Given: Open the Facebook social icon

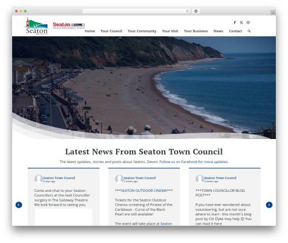Looking at the screenshot, I should pos(234,22).
